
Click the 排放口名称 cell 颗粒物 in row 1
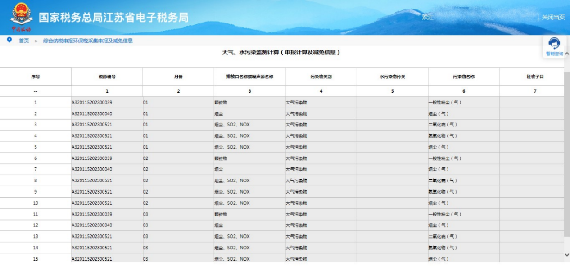[249, 103]
